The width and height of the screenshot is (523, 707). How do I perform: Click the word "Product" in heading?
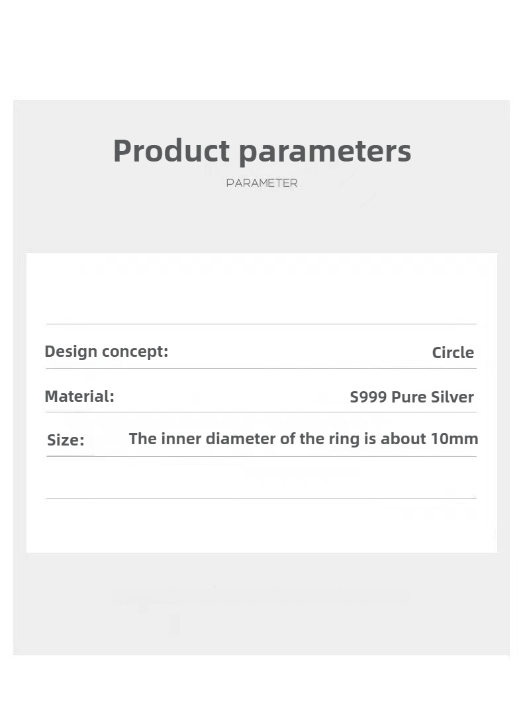(x=171, y=150)
